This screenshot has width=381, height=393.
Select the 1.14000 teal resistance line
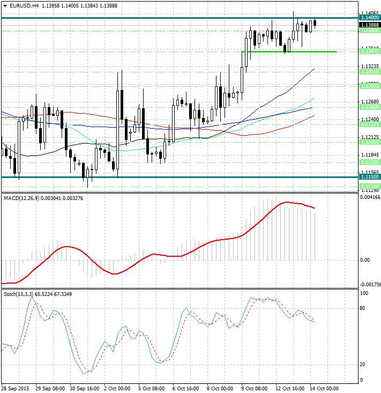pyautogui.click(x=180, y=18)
